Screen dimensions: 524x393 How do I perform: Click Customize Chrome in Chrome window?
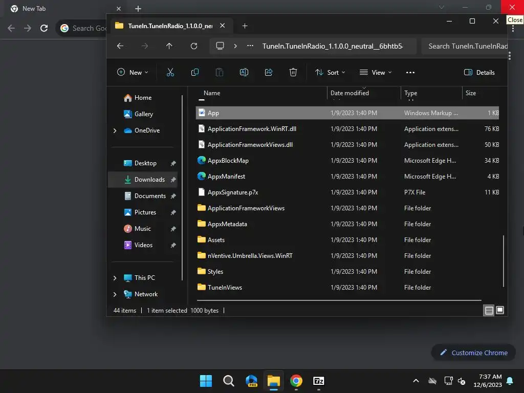[x=473, y=353]
